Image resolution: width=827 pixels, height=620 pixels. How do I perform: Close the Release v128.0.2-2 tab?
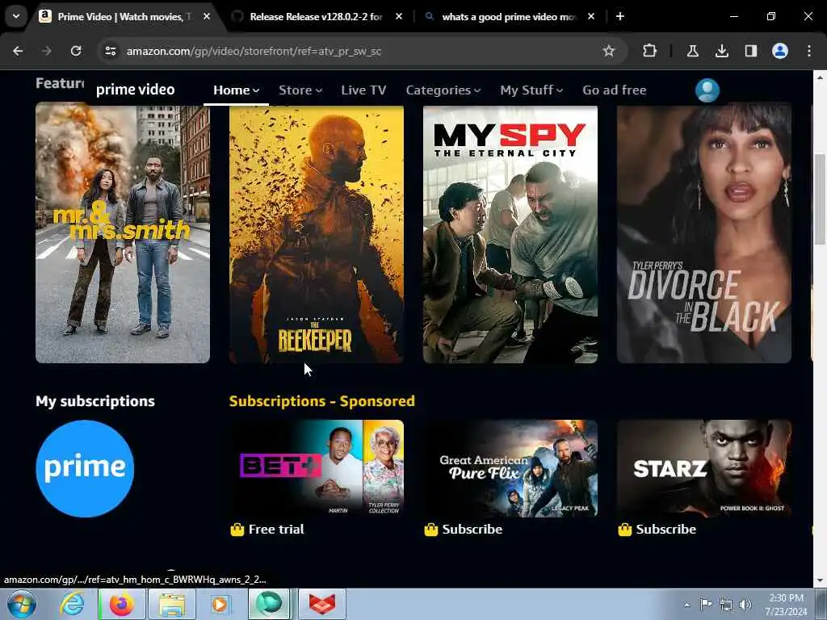pos(399,16)
